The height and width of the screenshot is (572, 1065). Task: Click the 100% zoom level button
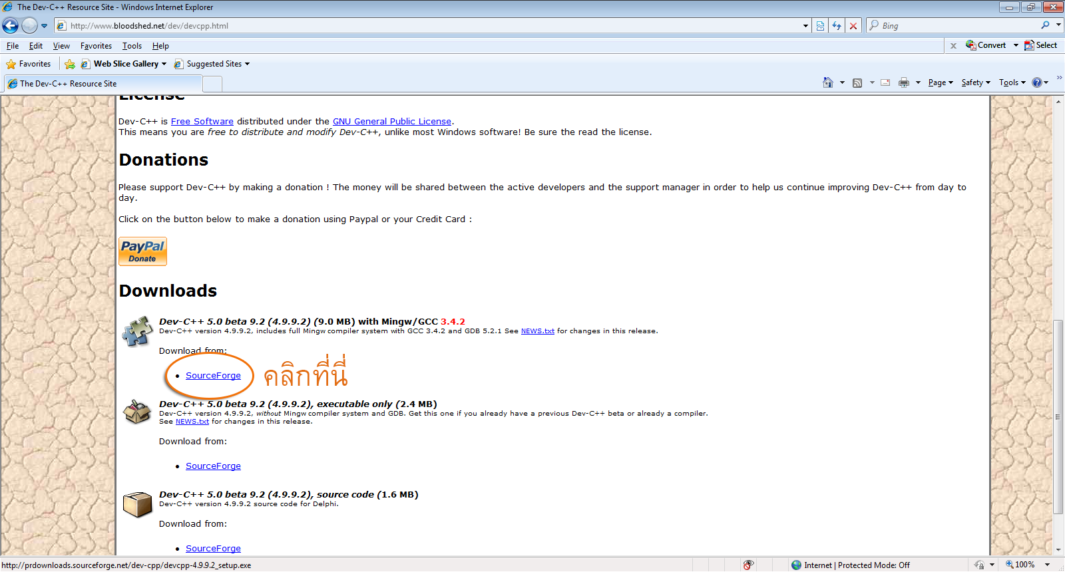tap(1020, 565)
